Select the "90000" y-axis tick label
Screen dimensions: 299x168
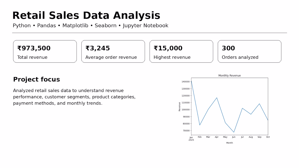click(186, 117)
